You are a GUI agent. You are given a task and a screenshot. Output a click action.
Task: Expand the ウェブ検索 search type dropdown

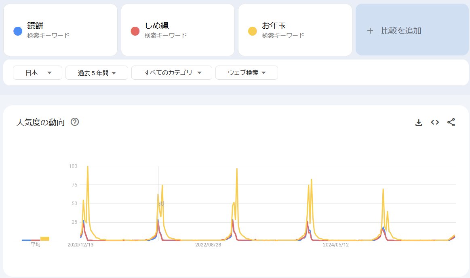[247, 73]
